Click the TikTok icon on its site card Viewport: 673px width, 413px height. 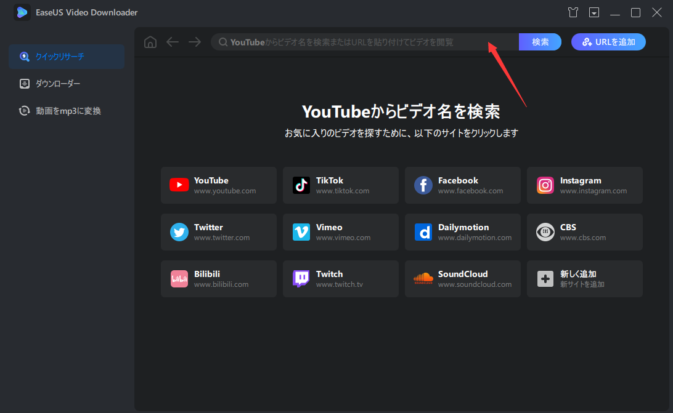click(301, 185)
